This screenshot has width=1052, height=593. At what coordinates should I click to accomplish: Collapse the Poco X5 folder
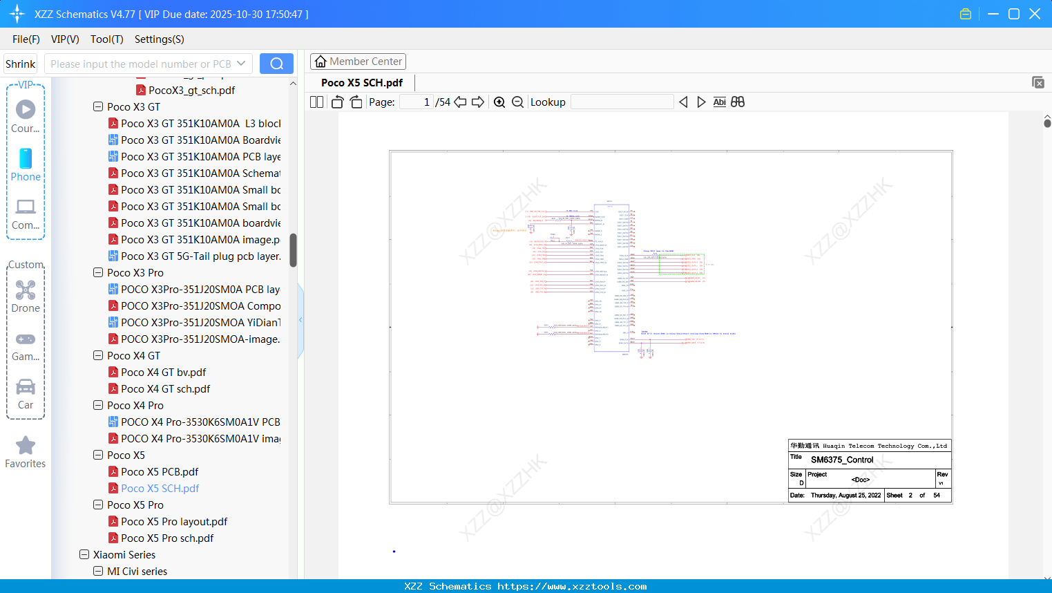pos(98,455)
